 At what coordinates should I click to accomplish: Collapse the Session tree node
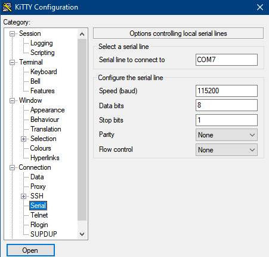coord(12,34)
